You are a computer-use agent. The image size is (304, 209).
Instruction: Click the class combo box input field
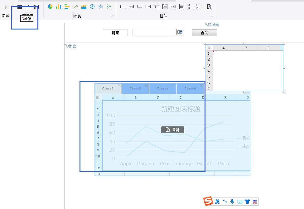pos(154,32)
